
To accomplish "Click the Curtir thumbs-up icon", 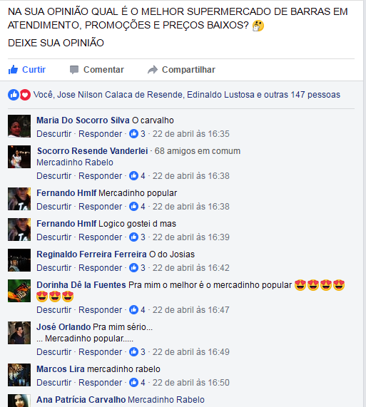I will [x=13, y=70].
